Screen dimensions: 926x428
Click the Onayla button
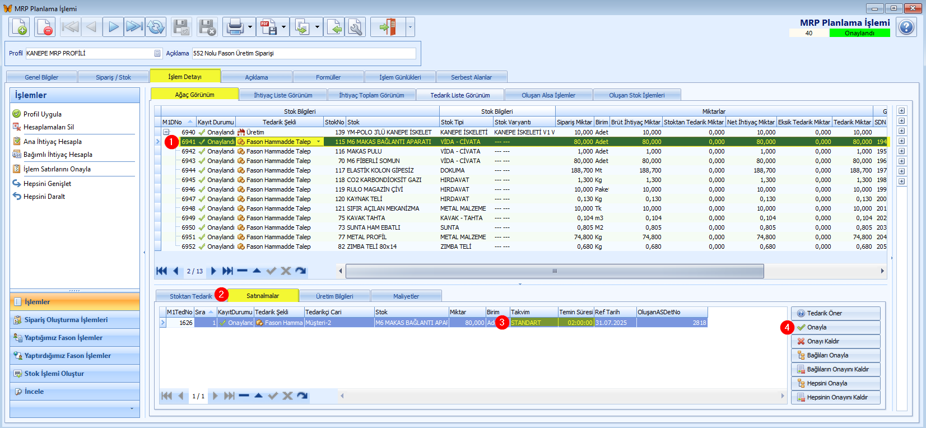(836, 327)
